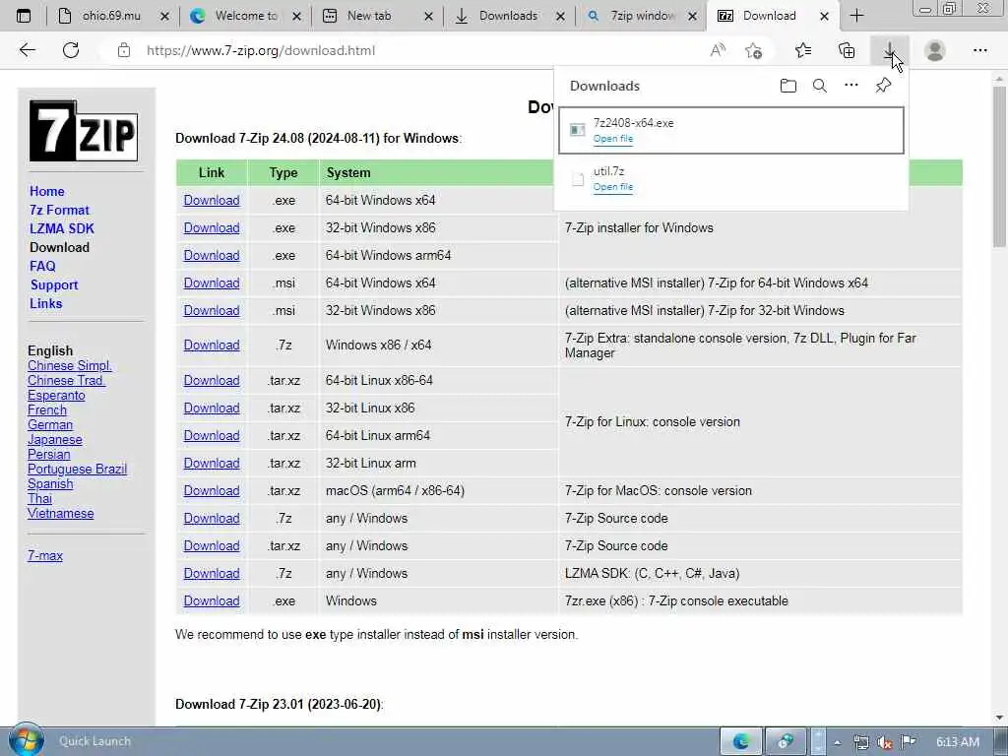Open the Windows Start orb
This screenshot has height=756, width=1008.
coord(26,739)
